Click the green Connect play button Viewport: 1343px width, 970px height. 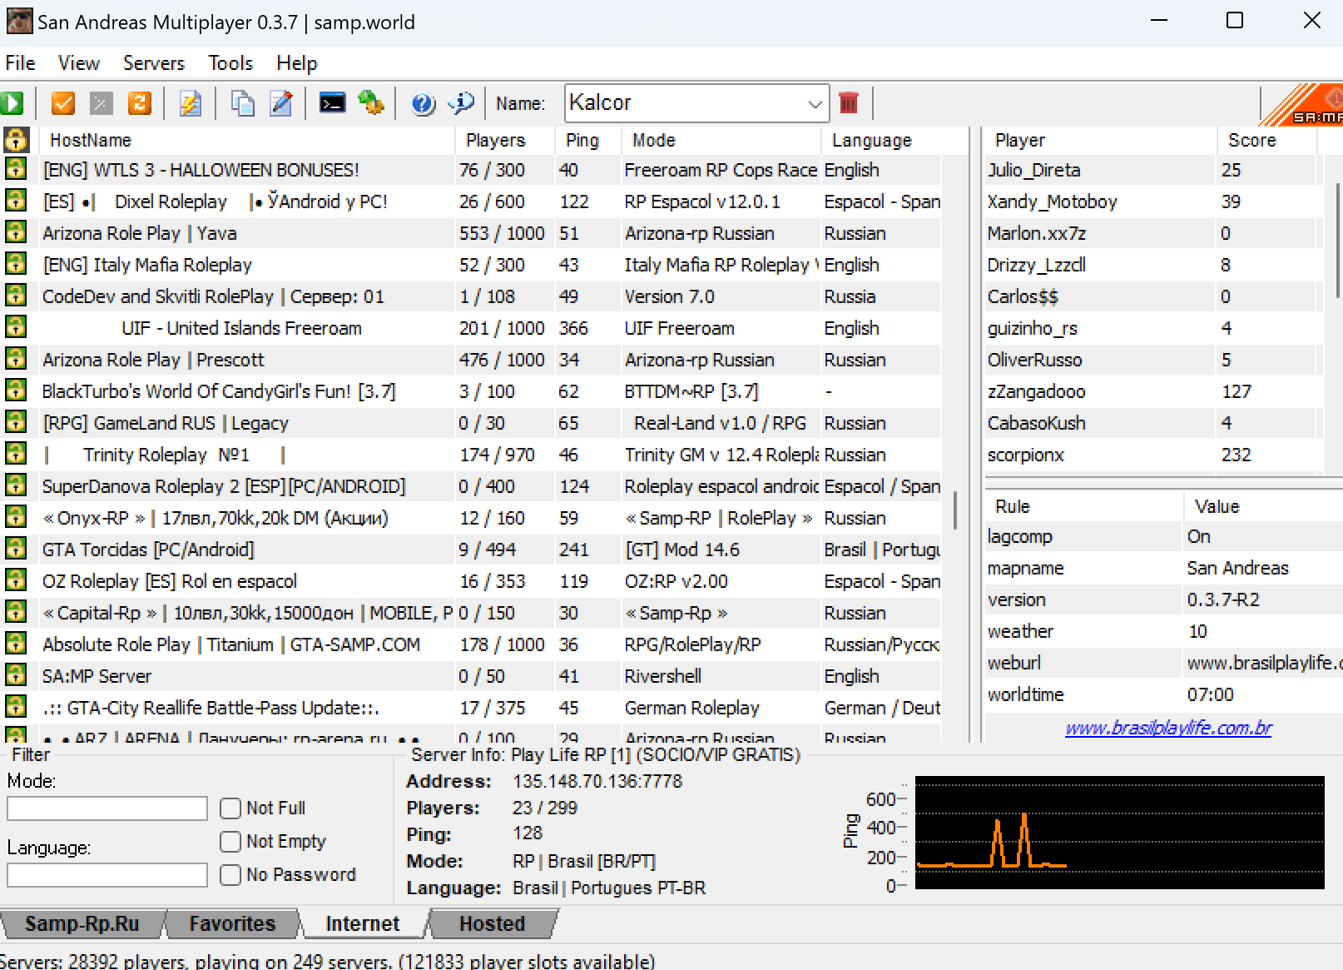tap(12, 103)
